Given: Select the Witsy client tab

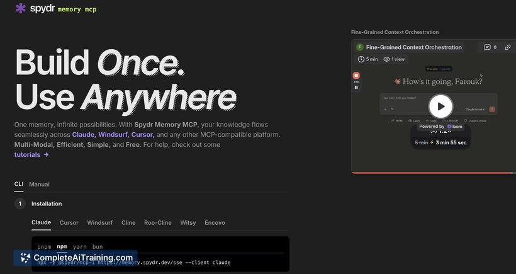Looking at the screenshot, I should click(188, 222).
